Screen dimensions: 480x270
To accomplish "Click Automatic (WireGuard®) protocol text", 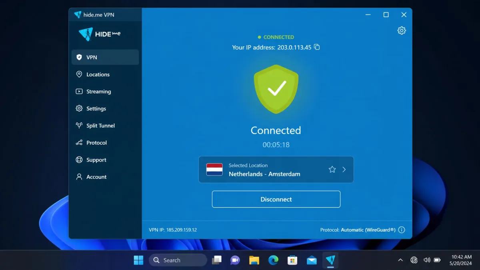I will click(x=368, y=230).
